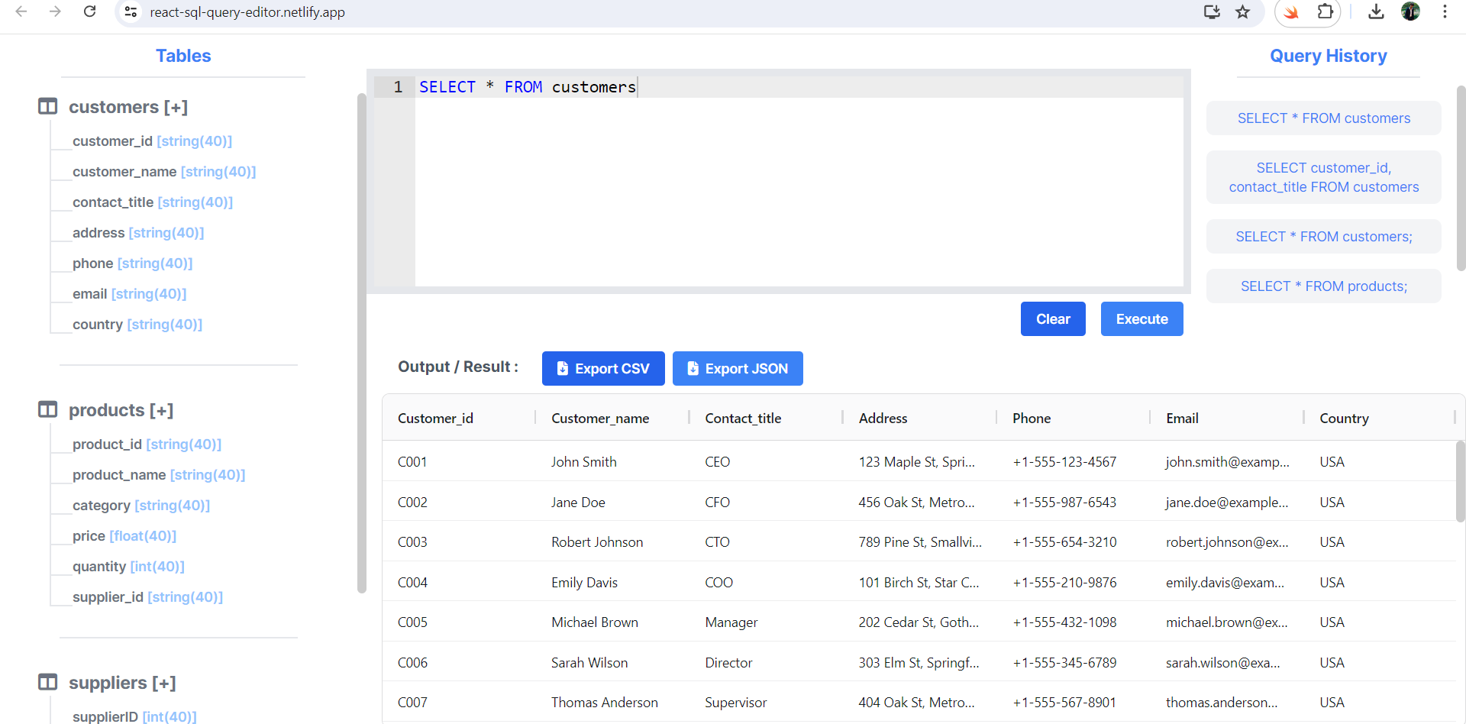Reload the page with the browser refresh icon
This screenshot has height=724, width=1466.
(x=89, y=11)
